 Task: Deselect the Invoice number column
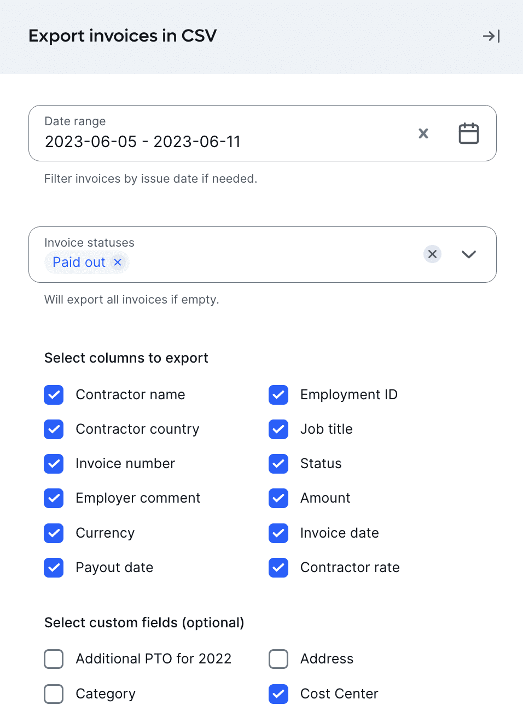[54, 464]
